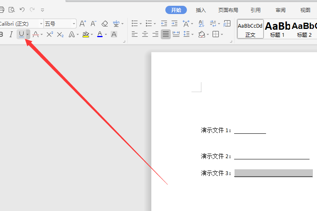Image resolution: width=317 pixels, height=211 pixels.
Task: Open numbered list dropdown arrow
Action: [x=155, y=24]
